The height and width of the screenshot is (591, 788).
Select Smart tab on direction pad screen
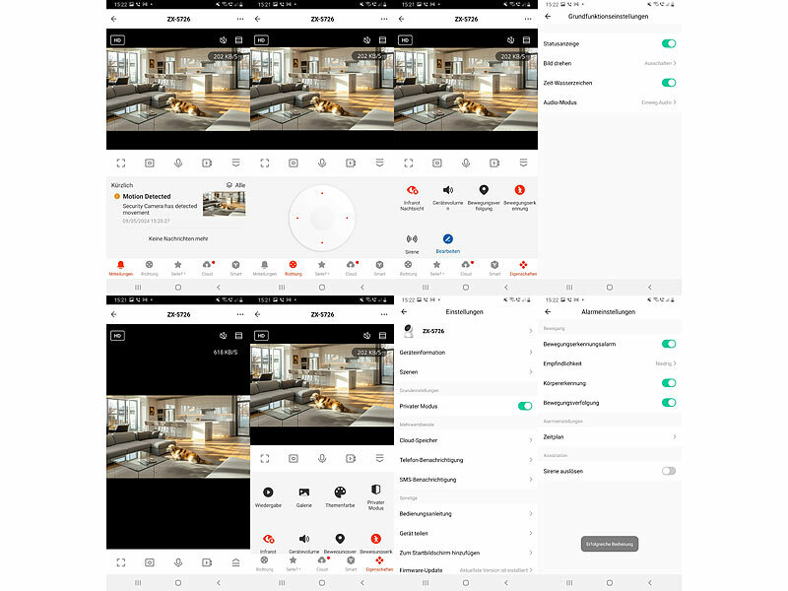[379, 268]
